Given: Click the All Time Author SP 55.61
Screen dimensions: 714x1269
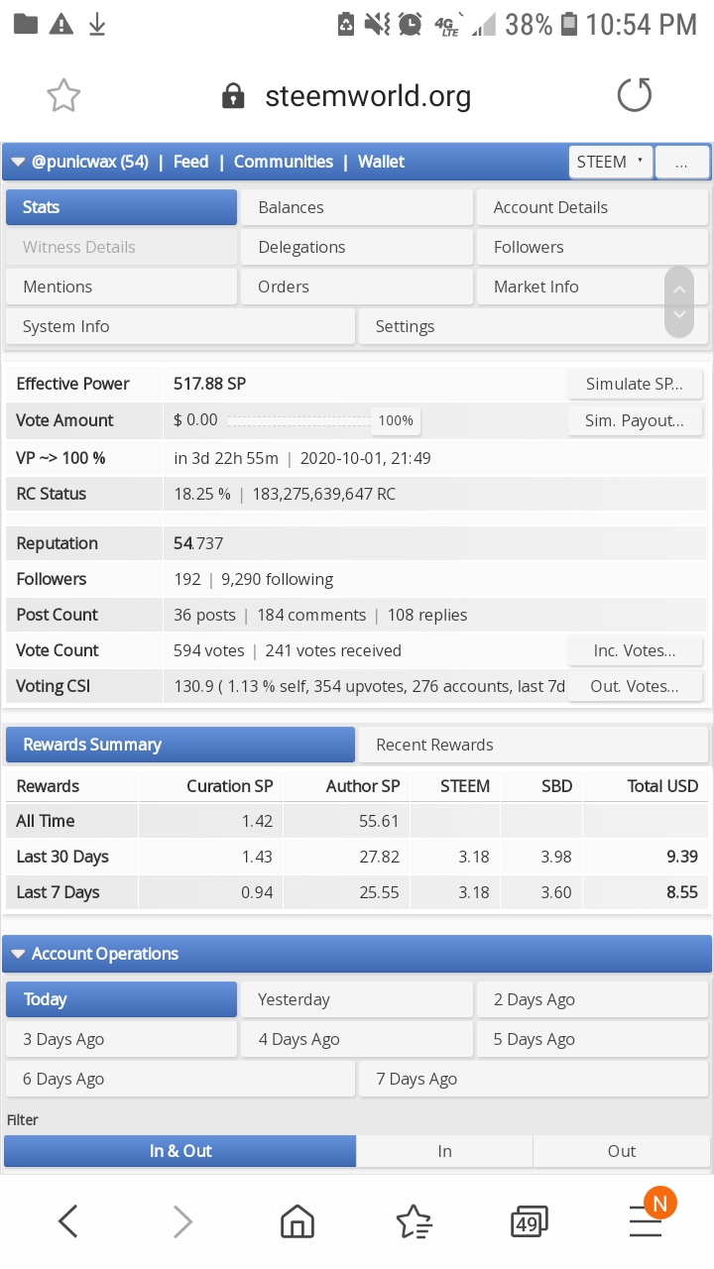Looking at the screenshot, I should tap(380, 821).
